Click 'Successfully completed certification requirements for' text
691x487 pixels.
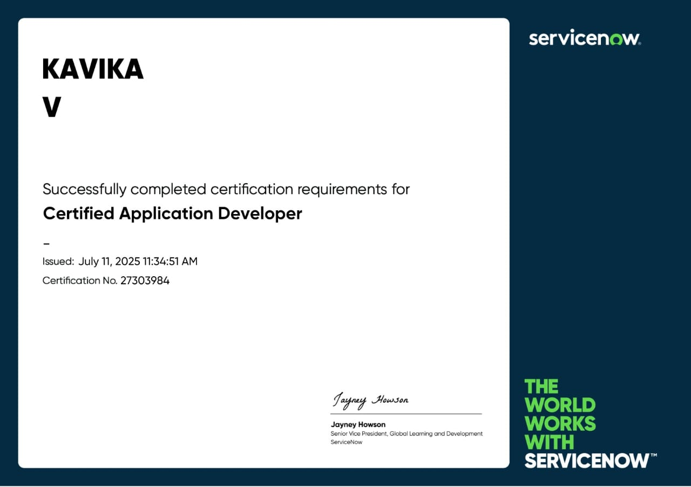point(226,189)
